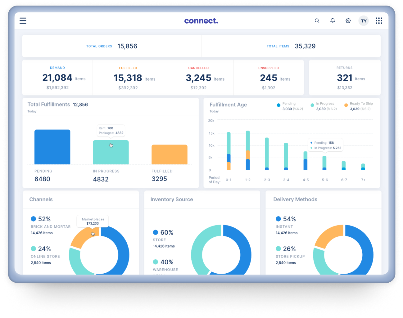Click the orange Fulfilled bar
The image size is (403, 318).
coord(169,155)
